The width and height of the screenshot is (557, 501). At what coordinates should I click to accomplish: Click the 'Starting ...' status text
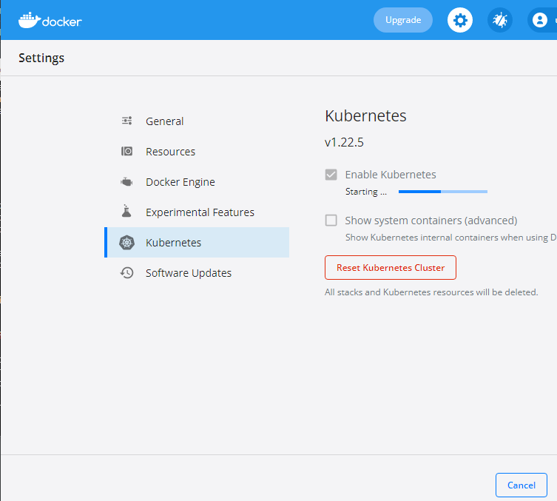coord(366,192)
